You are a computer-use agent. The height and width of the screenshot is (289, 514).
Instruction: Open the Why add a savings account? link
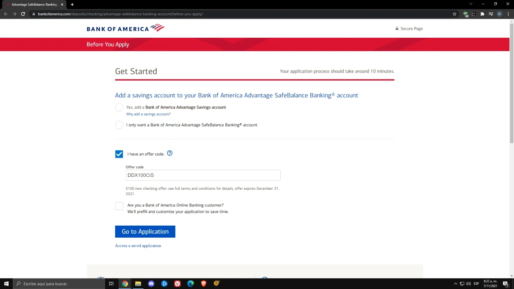(x=148, y=114)
